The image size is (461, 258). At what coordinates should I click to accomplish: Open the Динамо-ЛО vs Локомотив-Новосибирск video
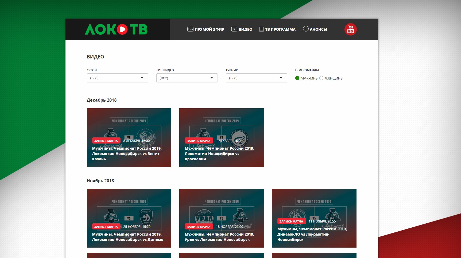(314, 218)
